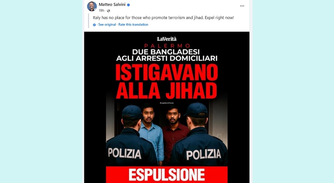The height and width of the screenshot is (183, 334).
Task: Click the DUE BANGLADESI headline line
Action: pos(166,52)
